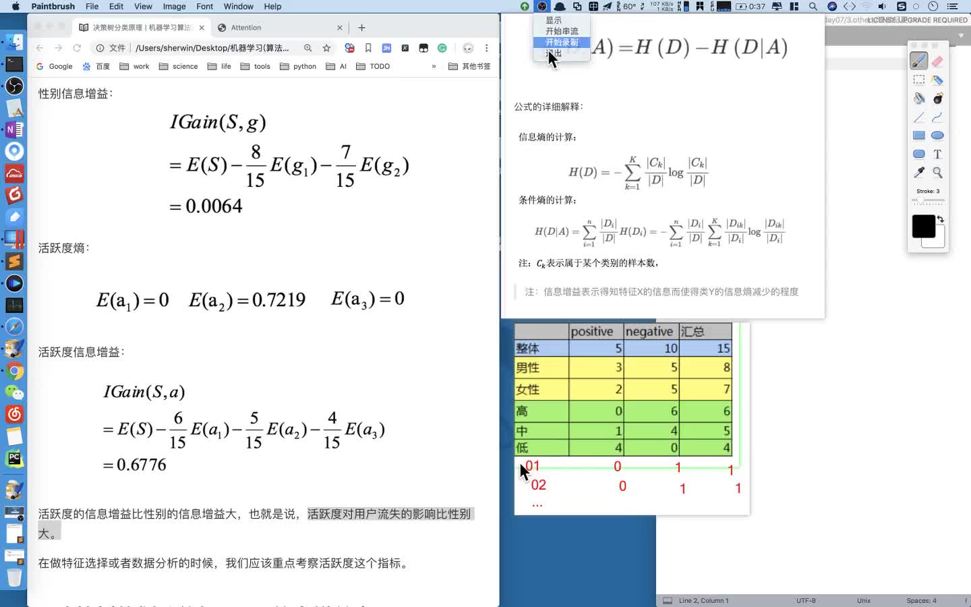Click Line 2, Column 1 status indicator
Screen dimensions: 971x607
(x=703, y=600)
